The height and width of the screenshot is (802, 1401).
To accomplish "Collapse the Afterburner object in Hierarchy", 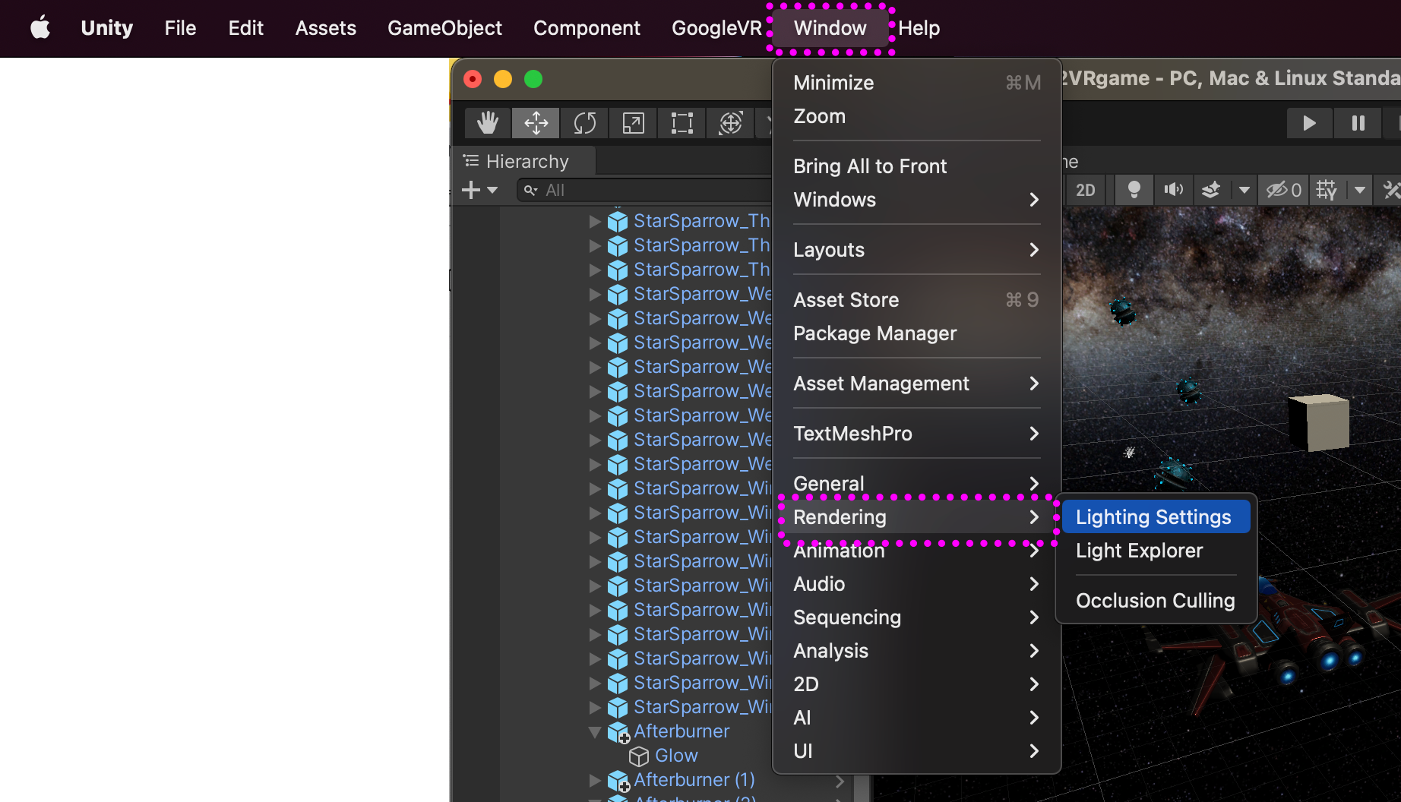I will pos(595,732).
